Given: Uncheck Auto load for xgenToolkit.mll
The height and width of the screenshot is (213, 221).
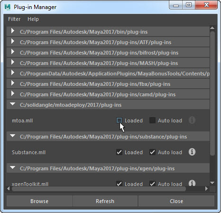Looking at the screenshot, I should tap(152, 184).
